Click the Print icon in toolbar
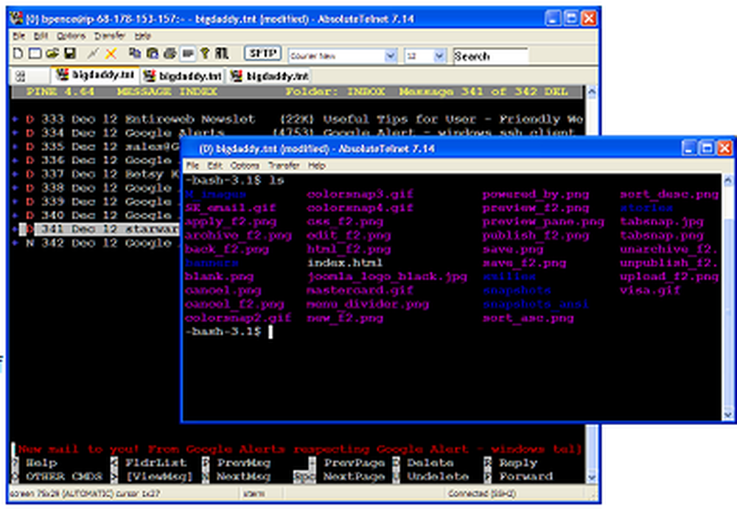Screen dimensions: 737x512 (170, 54)
